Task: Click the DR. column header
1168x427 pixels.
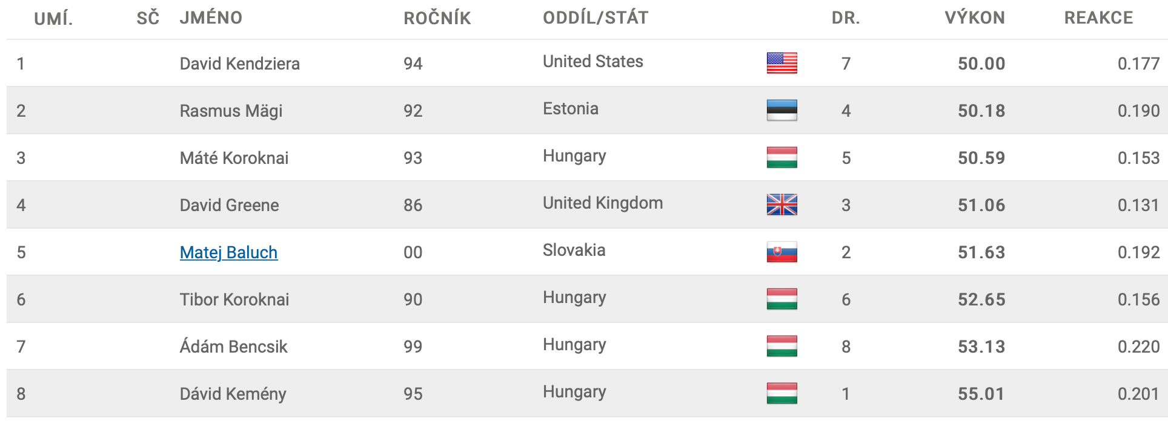Action: [846, 18]
